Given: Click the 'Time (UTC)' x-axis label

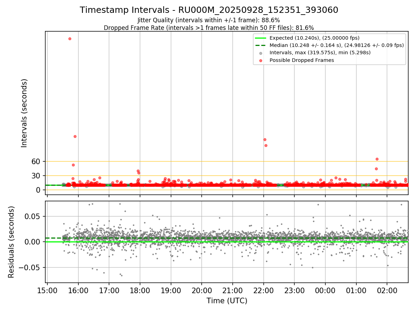Looking at the screenshot, I should (x=227, y=301).
